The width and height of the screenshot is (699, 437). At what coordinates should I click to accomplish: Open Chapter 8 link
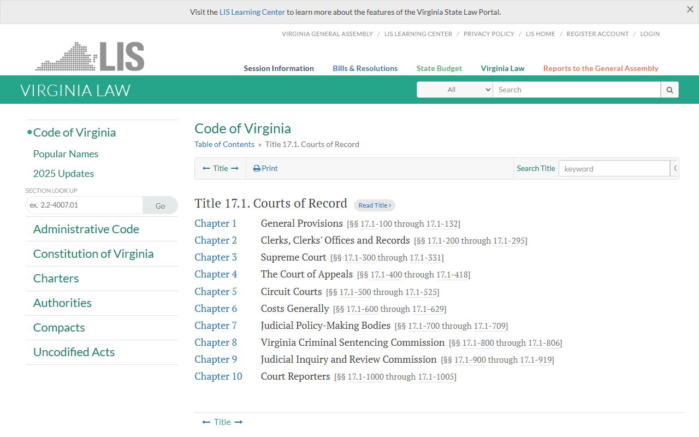point(216,342)
